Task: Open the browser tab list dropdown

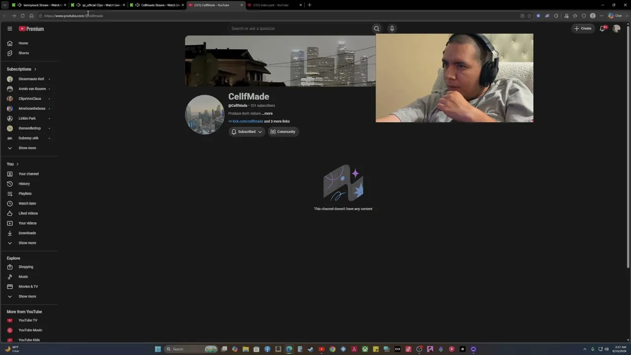Action: coord(4,5)
